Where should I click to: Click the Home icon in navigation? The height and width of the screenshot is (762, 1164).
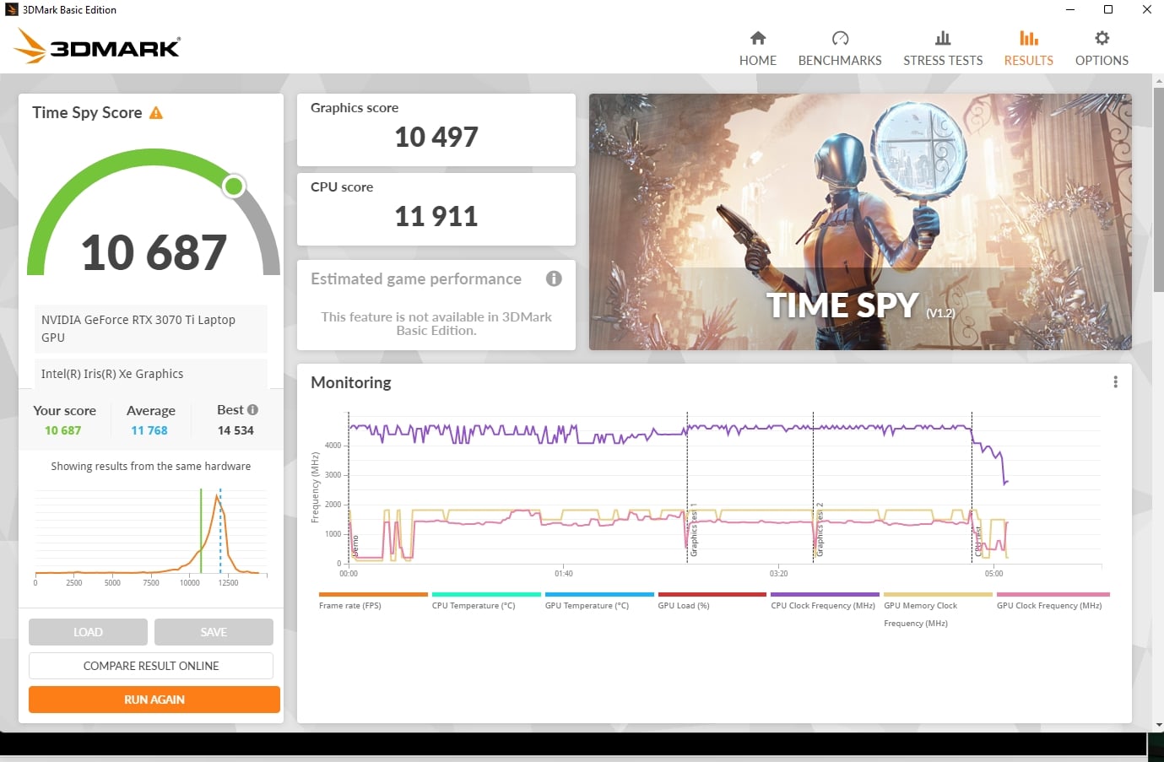[x=757, y=38]
